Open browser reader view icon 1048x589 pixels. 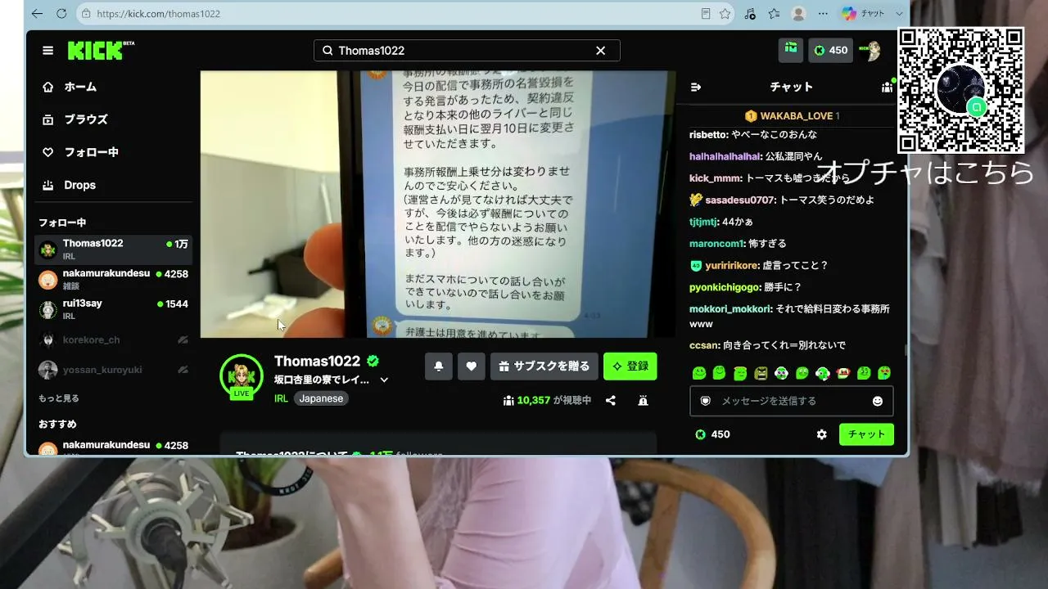click(x=706, y=14)
